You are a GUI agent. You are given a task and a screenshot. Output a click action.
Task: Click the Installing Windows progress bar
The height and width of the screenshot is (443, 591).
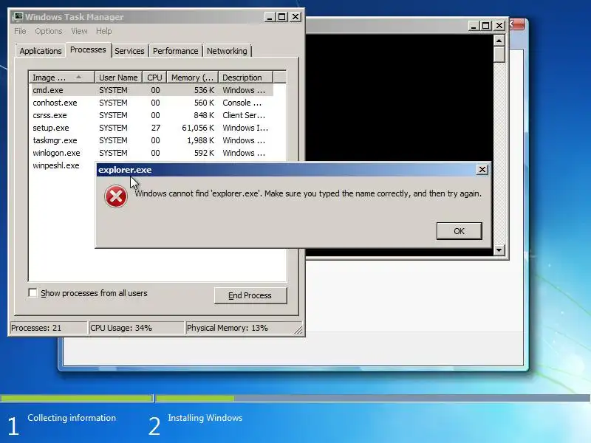click(x=373, y=398)
